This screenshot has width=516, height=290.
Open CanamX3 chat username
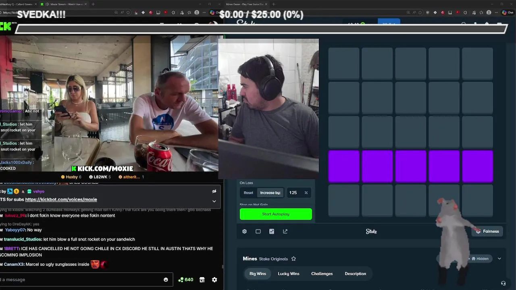pos(14,264)
